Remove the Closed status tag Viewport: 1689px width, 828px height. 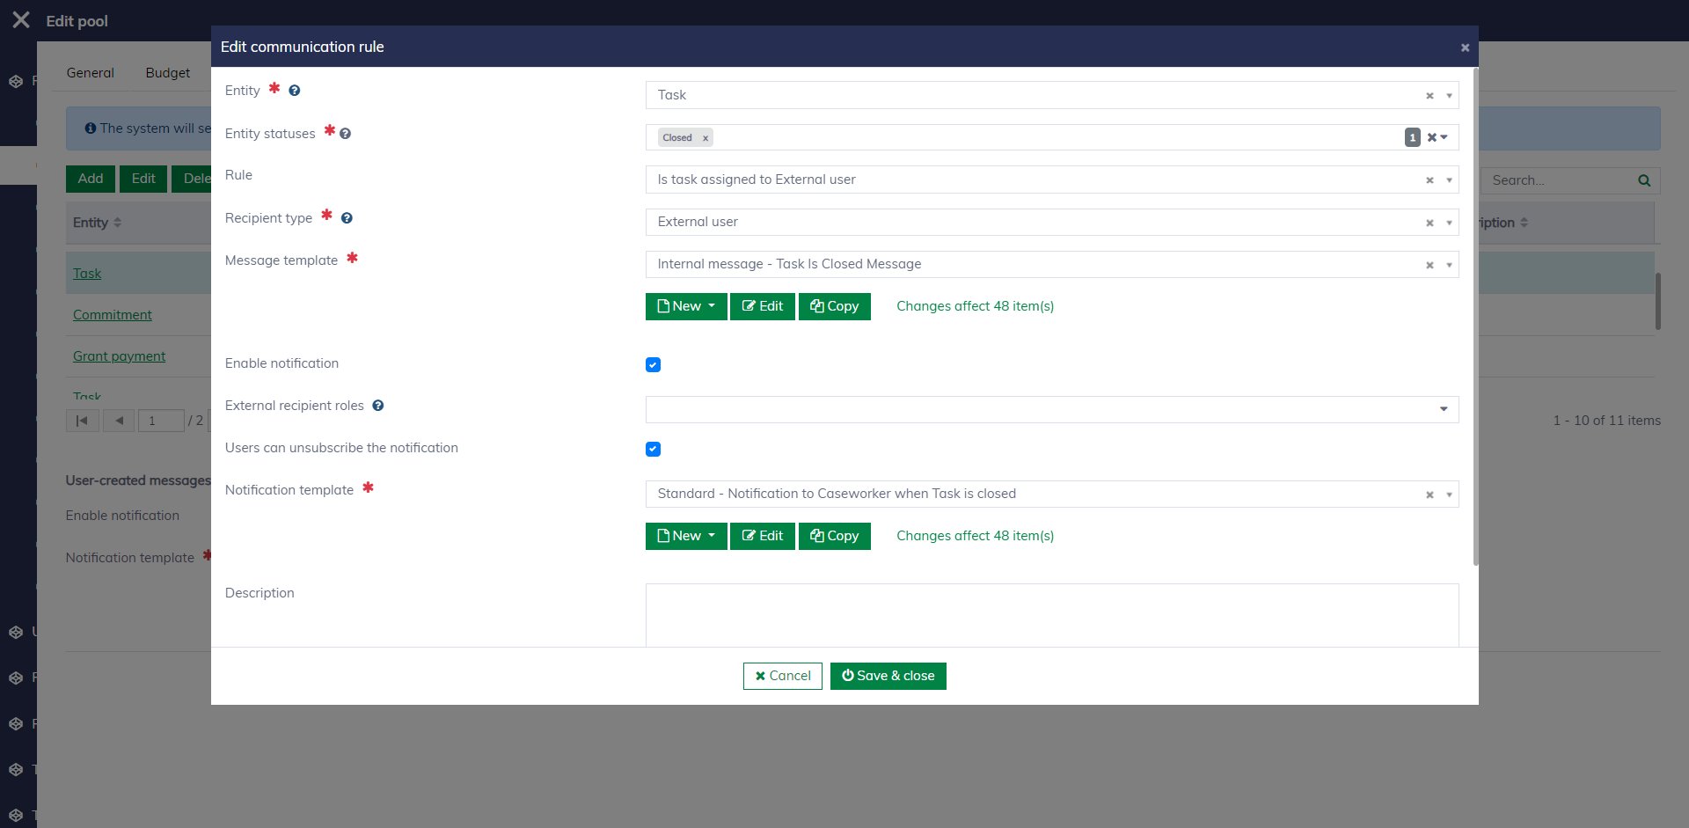click(706, 138)
